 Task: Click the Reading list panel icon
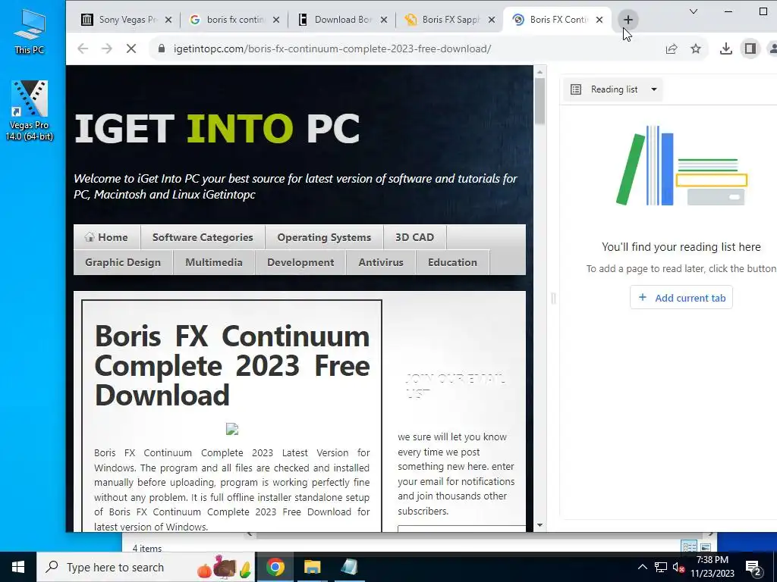576,89
